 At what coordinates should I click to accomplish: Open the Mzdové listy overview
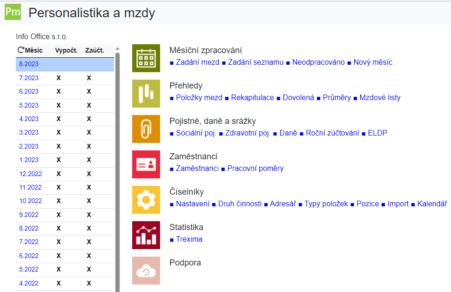coord(380,98)
